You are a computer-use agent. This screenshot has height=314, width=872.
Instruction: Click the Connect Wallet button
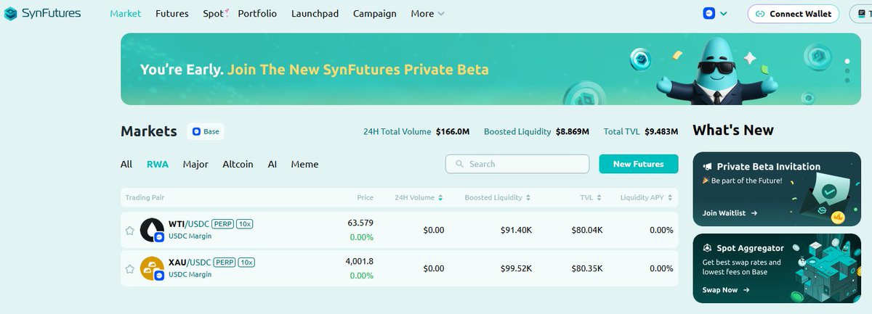(x=794, y=14)
